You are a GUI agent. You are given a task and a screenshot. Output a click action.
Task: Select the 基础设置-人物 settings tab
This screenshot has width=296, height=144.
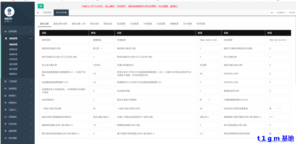79,24
